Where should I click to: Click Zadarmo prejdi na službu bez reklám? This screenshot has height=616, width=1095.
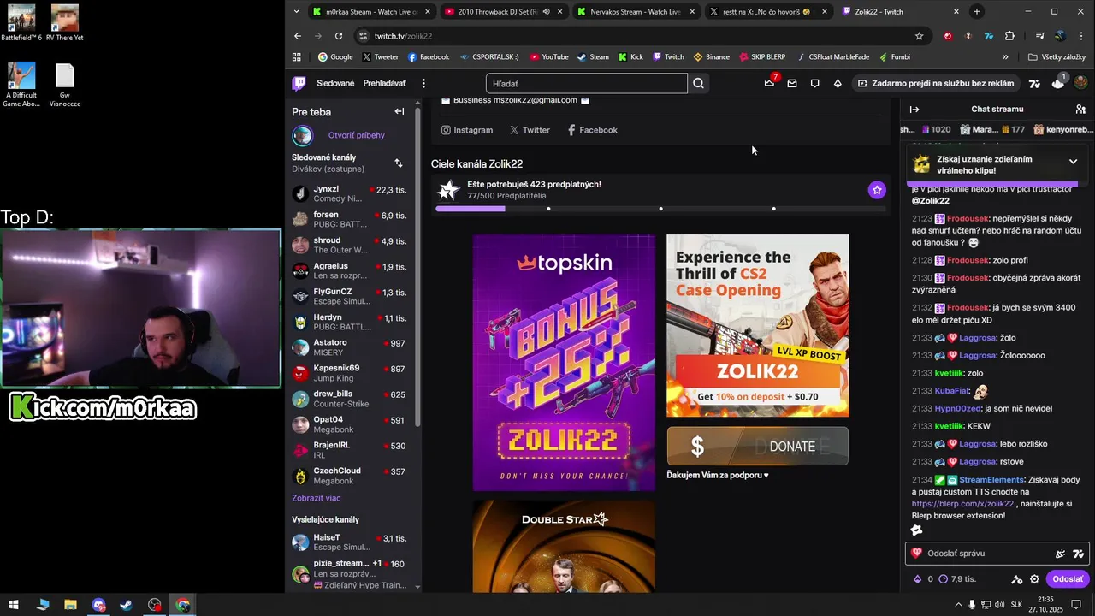point(936,83)
